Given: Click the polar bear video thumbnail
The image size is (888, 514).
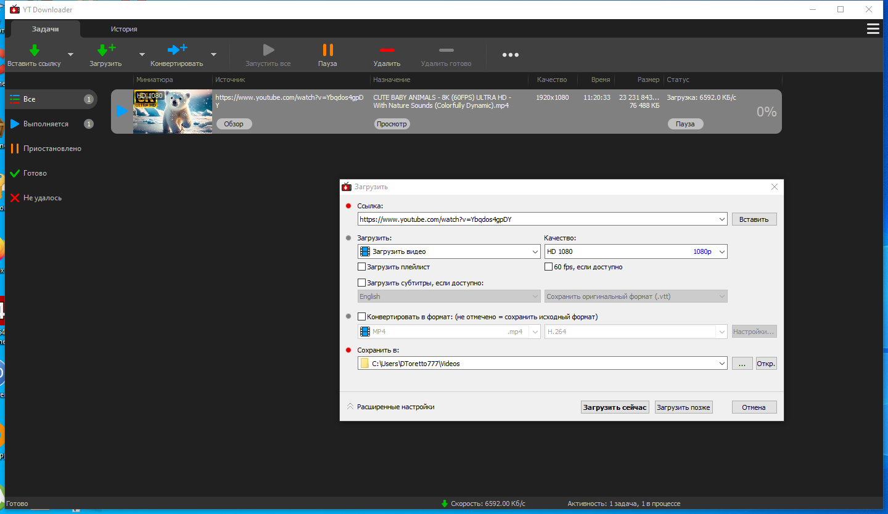Looking at the screenshot, I should coord(173,112).
